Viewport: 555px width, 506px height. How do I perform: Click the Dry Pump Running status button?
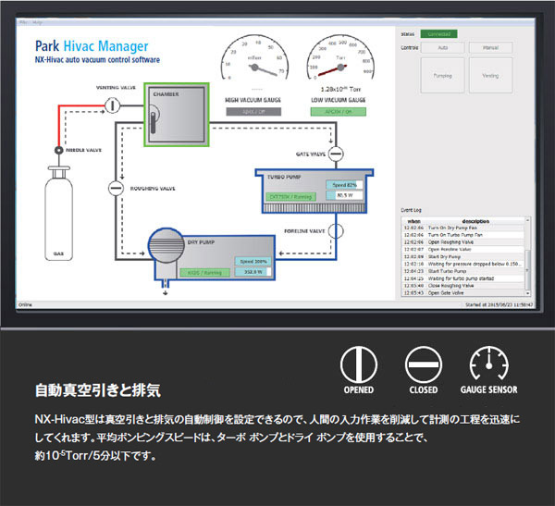[x=204, y=272]
